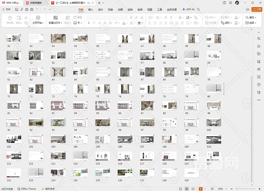The height and width of the screenshot is (191, 264).
Task: Click the 缺失字体 missing fonts warning
Action: click(48, 189)
